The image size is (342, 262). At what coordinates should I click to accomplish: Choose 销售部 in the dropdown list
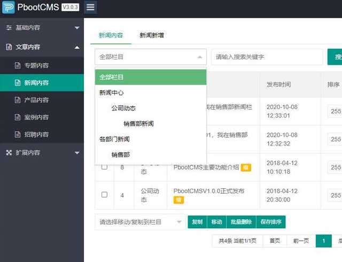coord(151,155)
